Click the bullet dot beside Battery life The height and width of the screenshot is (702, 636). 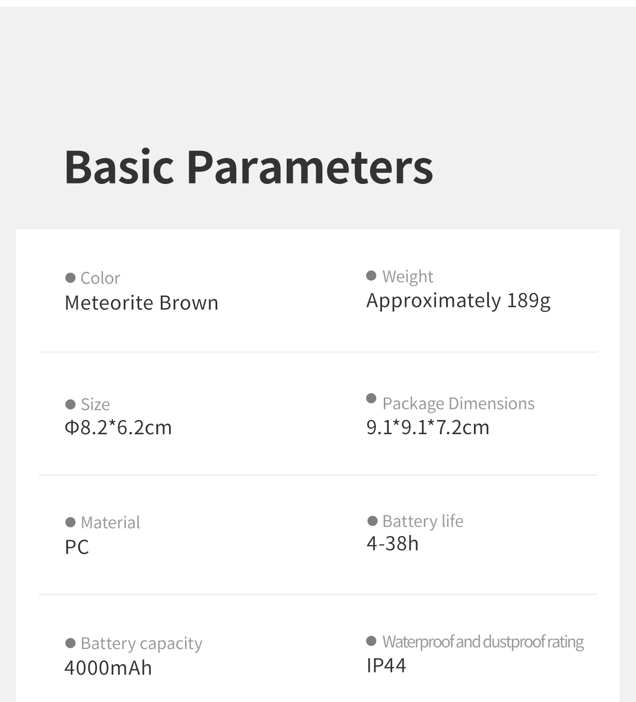click(x=372, y=521)
